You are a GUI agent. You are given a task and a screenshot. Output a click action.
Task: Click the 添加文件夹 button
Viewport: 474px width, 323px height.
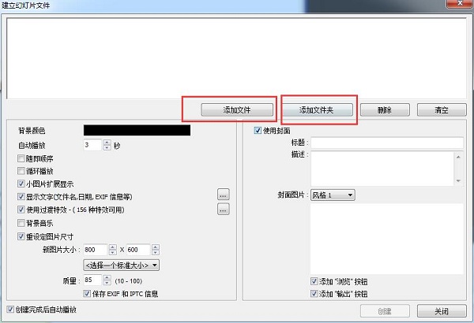318,110
